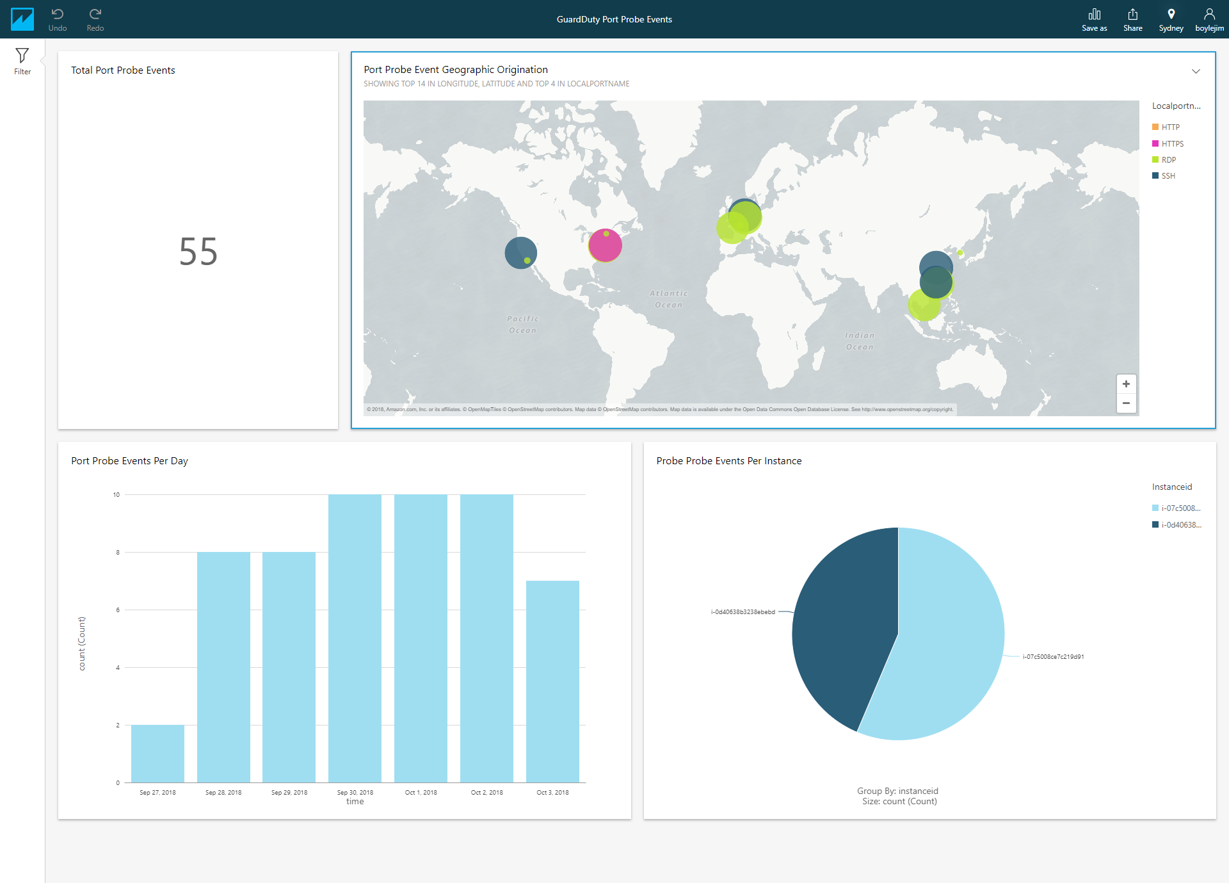Select the Total Port Probe Events count
Screen dimensions: 1229x883
[x=197, y=252]
